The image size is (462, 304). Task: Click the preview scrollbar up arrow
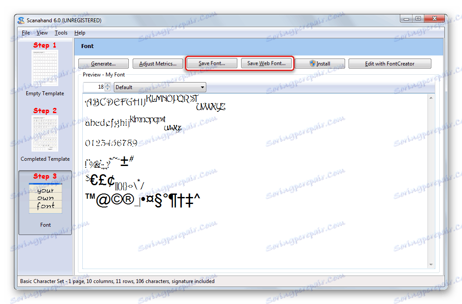click(x=431, y=98)
